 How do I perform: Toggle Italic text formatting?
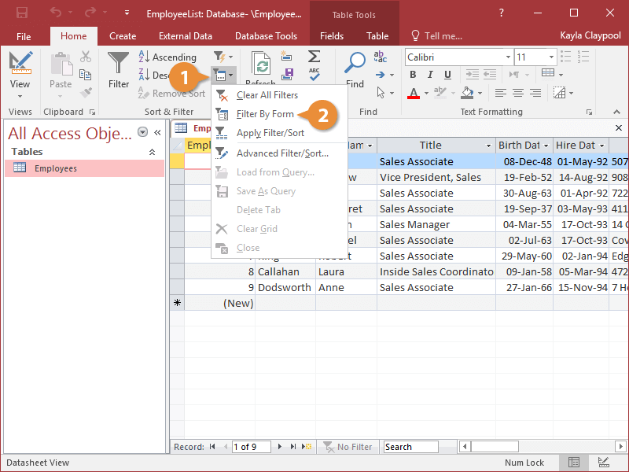coord(429,75)
